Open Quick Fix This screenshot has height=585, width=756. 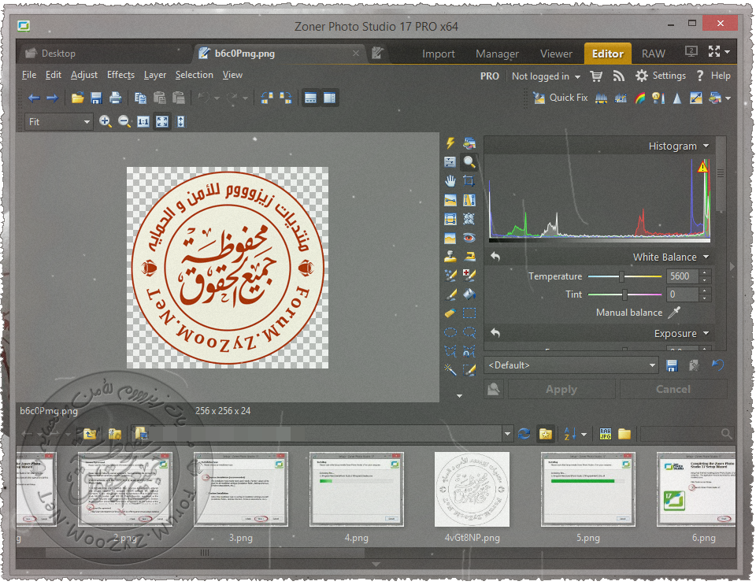[560, 98]
